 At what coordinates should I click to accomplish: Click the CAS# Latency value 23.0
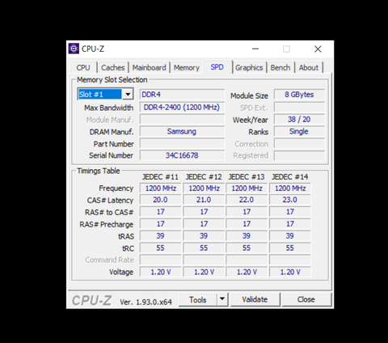pyautogui.click(x=290, y=200)
